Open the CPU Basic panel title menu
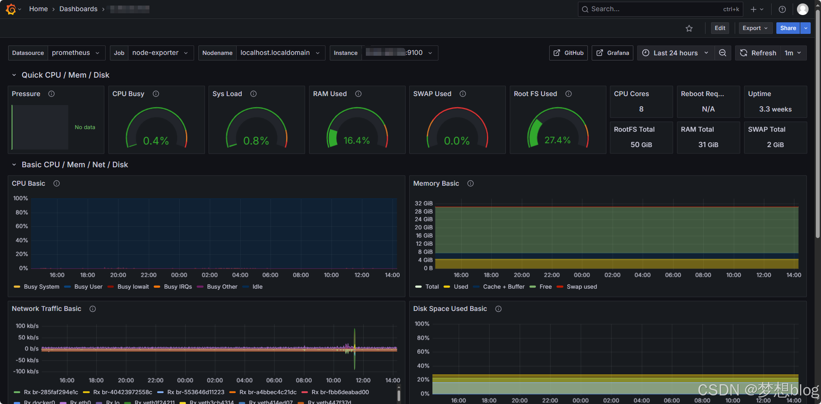This screenshot has width=821, height=404. pos(28,183)
